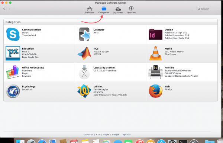Click the Pixie 3 entry
Image resolution: width=223 pixels, height=143 pixels.
26,51
